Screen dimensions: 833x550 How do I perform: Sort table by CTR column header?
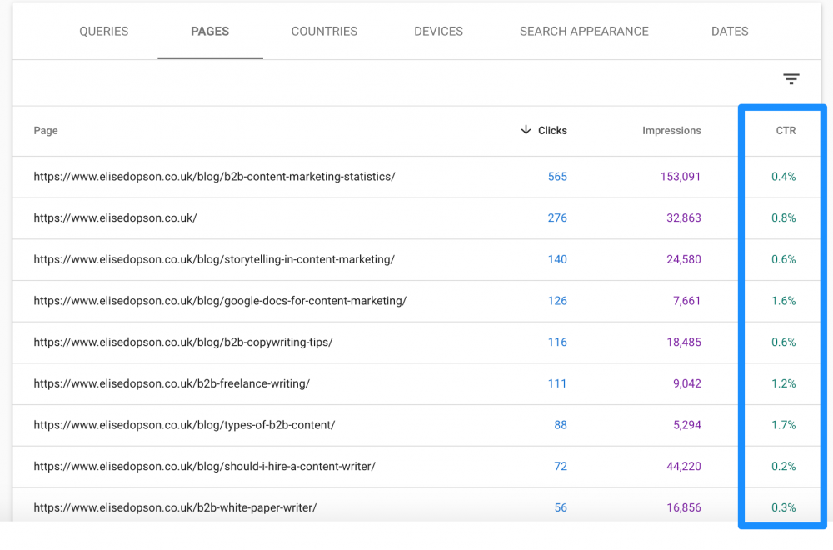coord(786,131)
